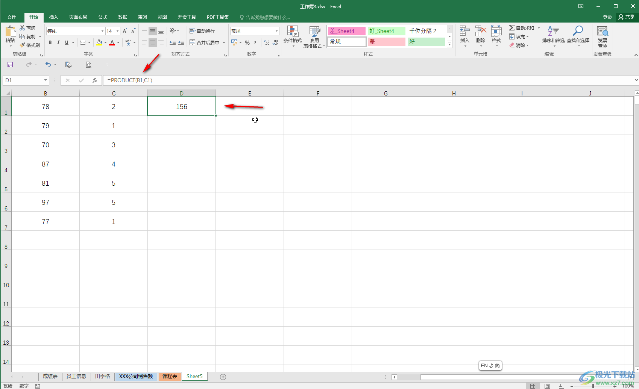This screenshot has width=639, height=389.
Task: Apply the red font color A
Action: [112, 42]
